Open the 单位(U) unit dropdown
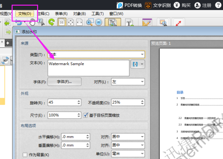Screen dimensions: 223x159 click(128, 154)
